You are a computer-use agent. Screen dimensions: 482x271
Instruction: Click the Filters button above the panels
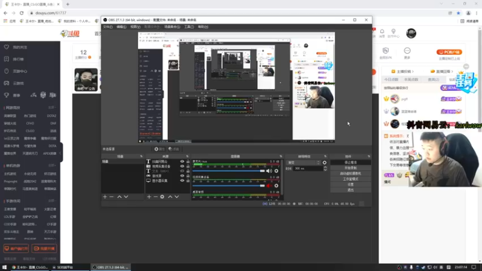coord(174,149)
